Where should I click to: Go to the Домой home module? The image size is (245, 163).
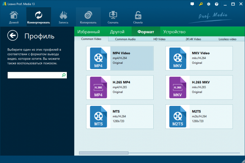[x=14, y=18]
